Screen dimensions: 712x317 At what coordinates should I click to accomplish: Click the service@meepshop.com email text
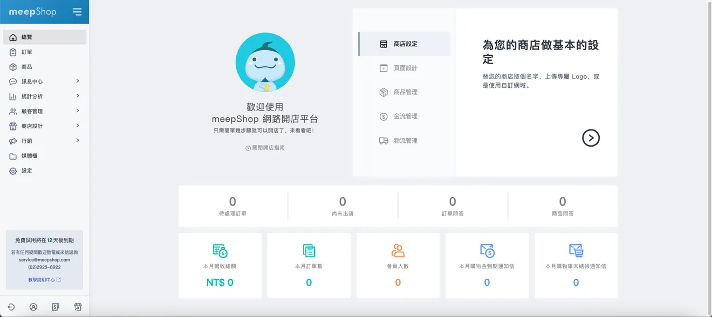(44, 260)
